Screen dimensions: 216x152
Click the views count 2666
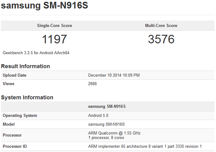click(x=92, y=84)
